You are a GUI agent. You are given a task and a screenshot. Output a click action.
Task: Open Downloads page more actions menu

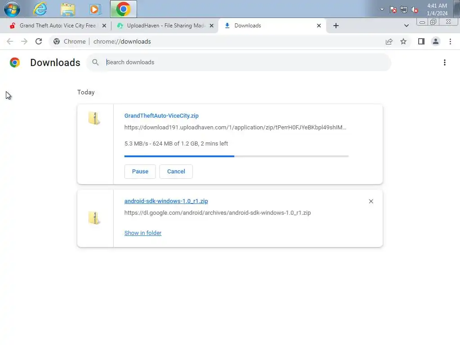pos(444,62)
